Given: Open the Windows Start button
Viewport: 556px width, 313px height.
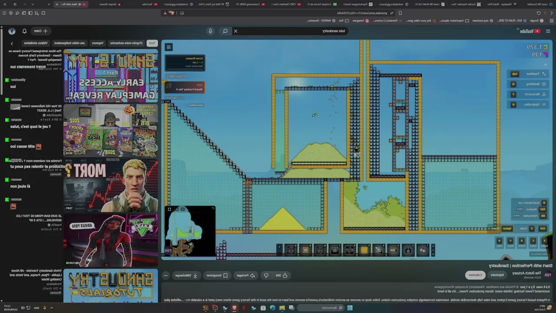Looking at the screenshot, I should tap(350, 308).
